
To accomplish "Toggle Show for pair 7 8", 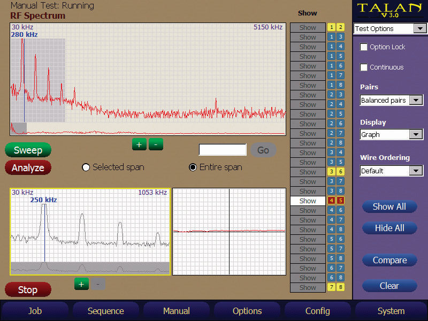I will [x=308, y=287].
